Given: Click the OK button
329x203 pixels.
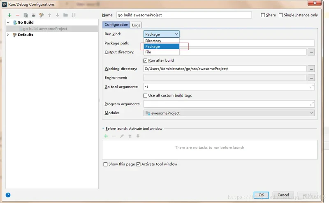Looking at the screenshot, I should [261, 195].
